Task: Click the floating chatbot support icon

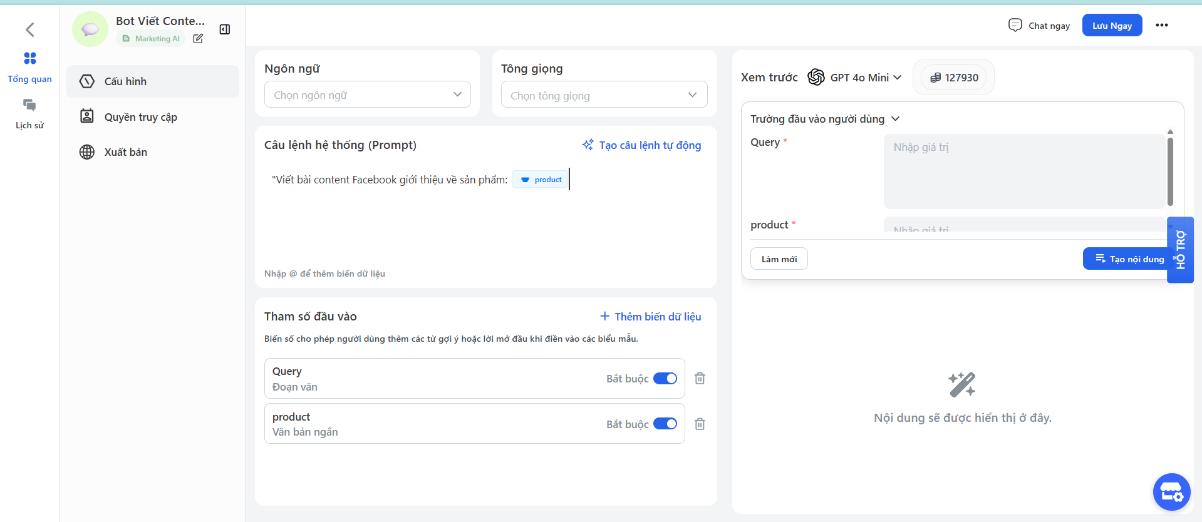Action: 1171,492
